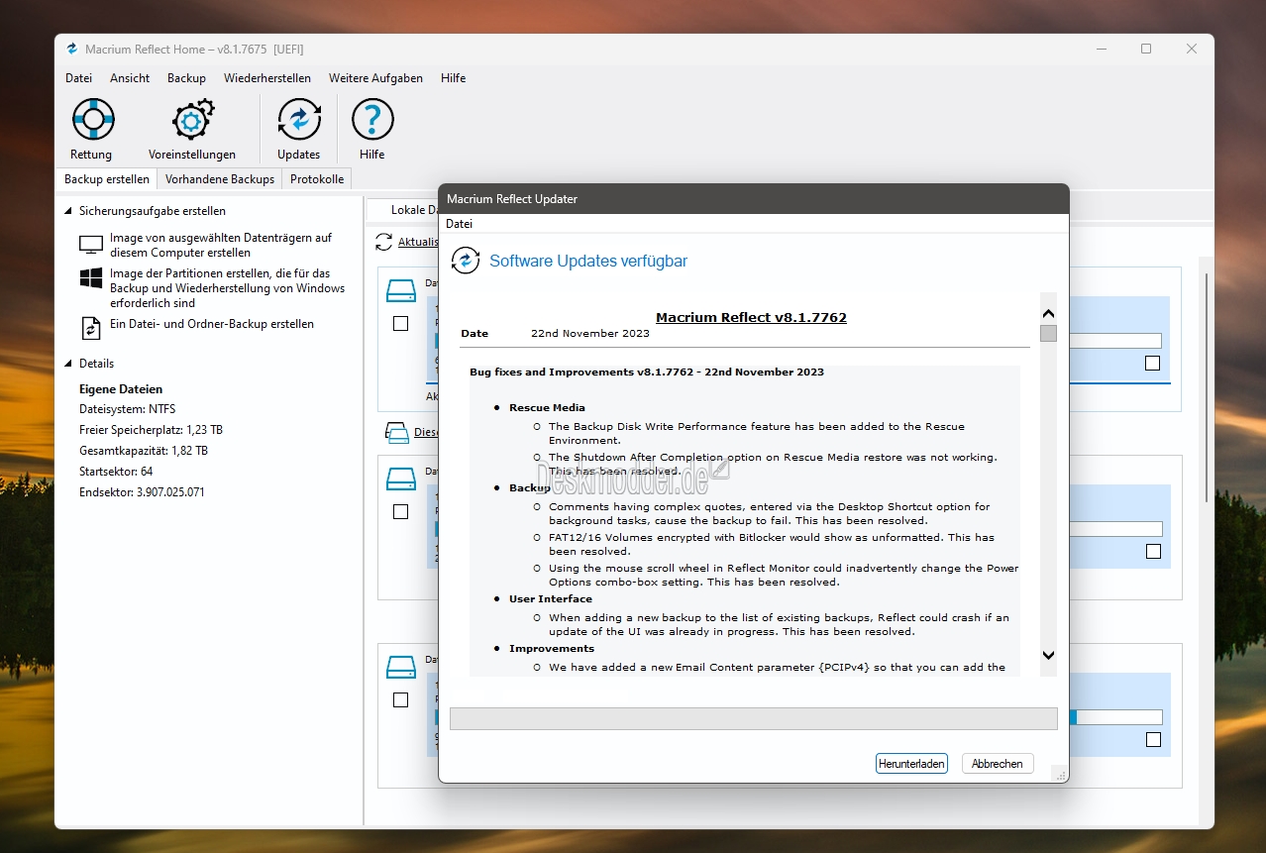Open the Backup menu
This screenshot has width=1266, height=853.
tap(186, 78)
